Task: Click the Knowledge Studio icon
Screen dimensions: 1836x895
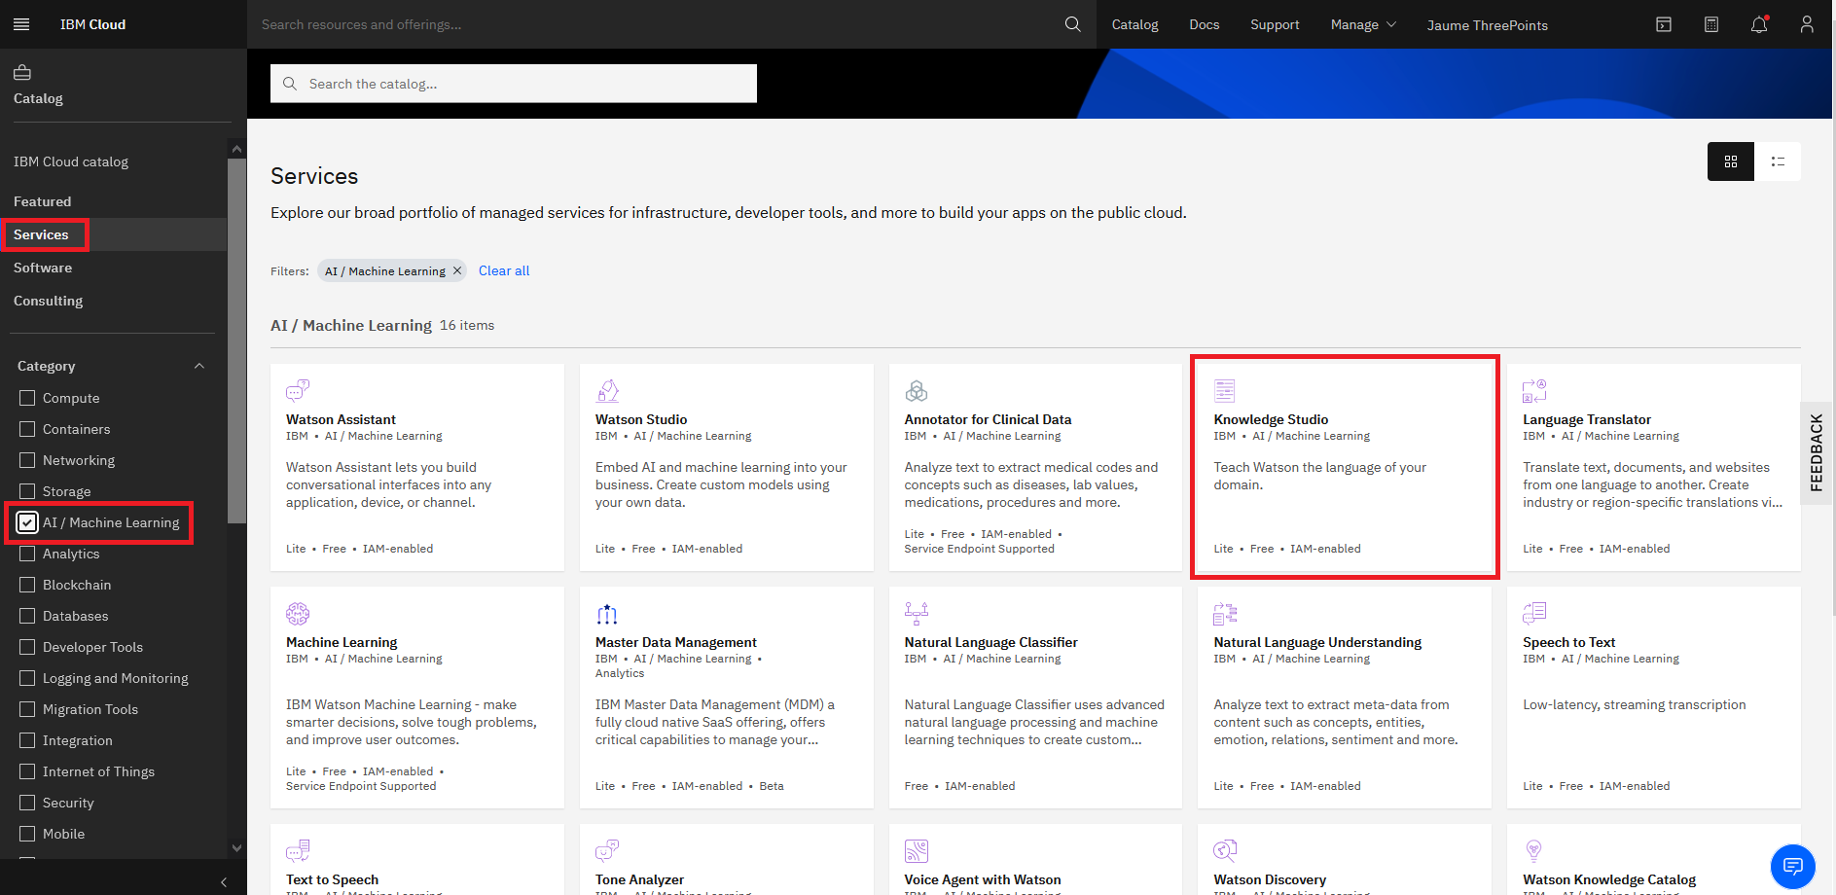Action: (x=1225, y=390)
